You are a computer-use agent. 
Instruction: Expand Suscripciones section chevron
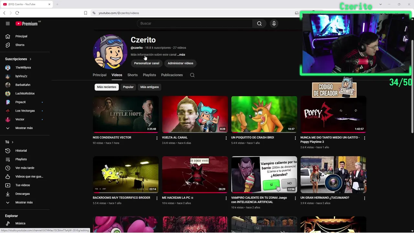tap(30, 59)
